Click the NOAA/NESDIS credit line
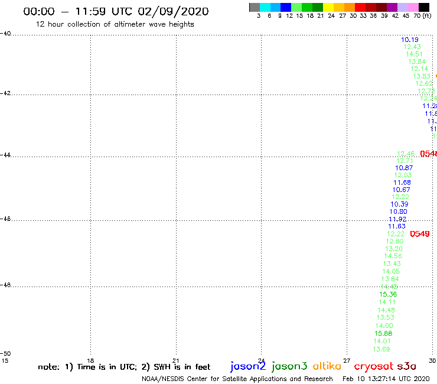 237,379
